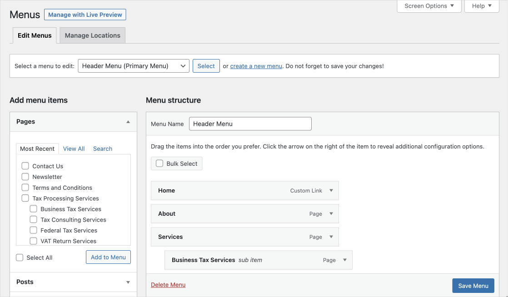Expand the Posts panel arrow
The image size is (508, 297).
click(128, 282)
